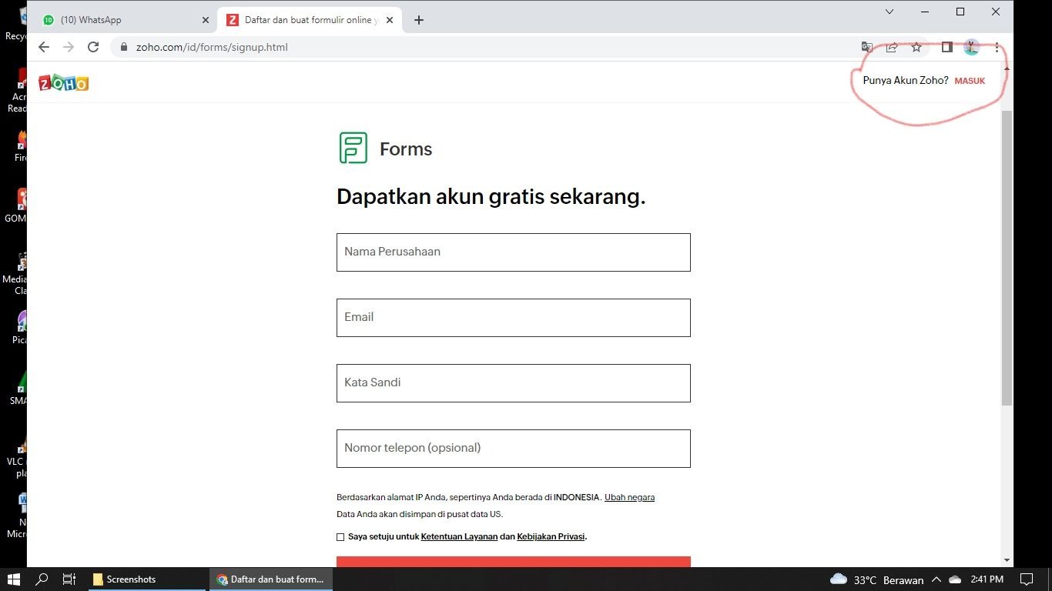Click the Ubah negara link
1052x591 pixels.
tap(629, 497)
